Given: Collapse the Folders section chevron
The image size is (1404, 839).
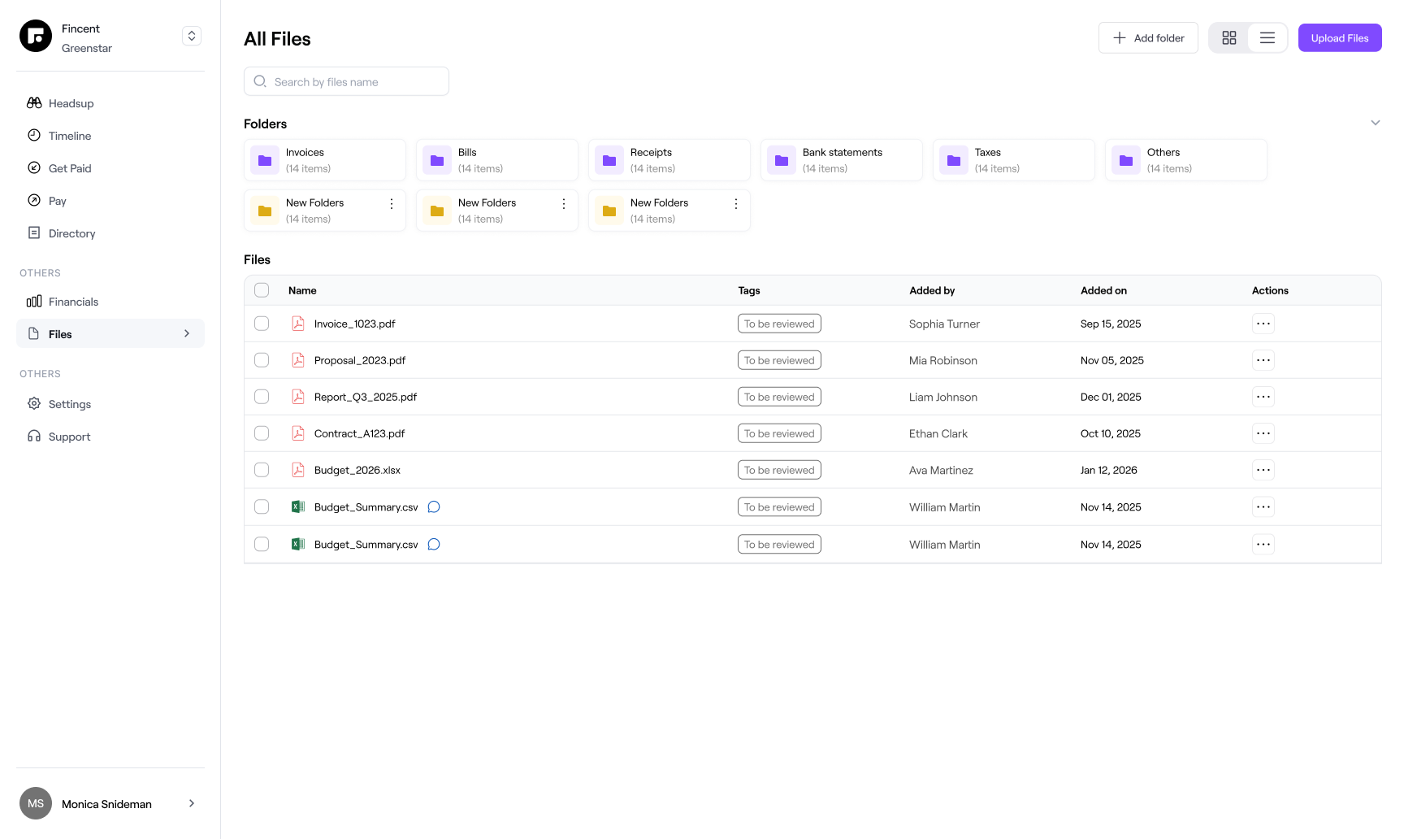Looking at the screenshot, I should click(1376, 123).
